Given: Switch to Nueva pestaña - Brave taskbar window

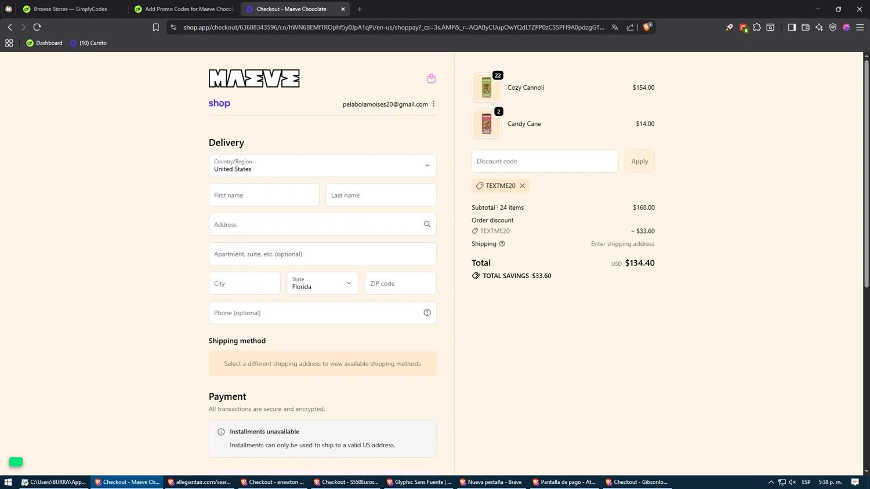Looking at the screenshot, I should tap(491, 482).
